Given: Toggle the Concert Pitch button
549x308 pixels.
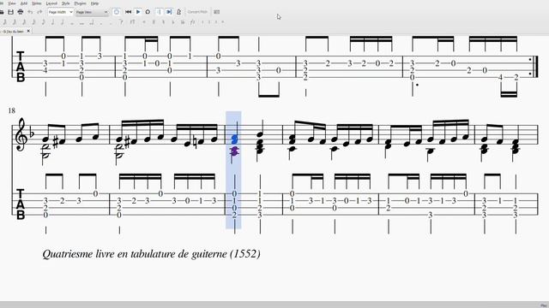Looking at the screenshot, I should (197, 12).
